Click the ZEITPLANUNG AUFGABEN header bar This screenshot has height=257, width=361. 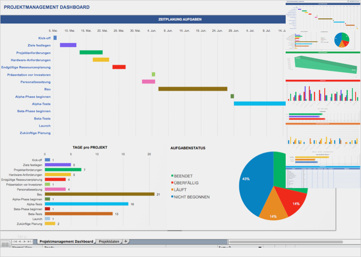[x=143, y=19]
